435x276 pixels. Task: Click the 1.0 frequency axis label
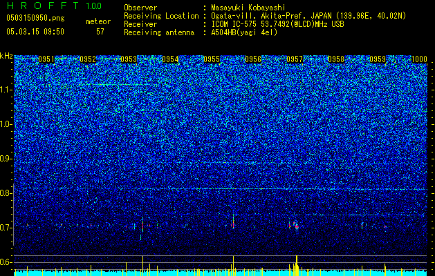(x=6, y=124)
